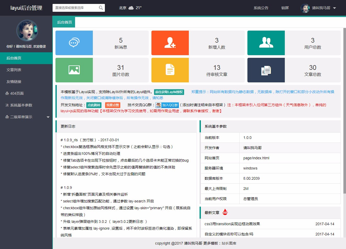Click the magnifier search icon in header
346x249 pixels.
(101, 8)
